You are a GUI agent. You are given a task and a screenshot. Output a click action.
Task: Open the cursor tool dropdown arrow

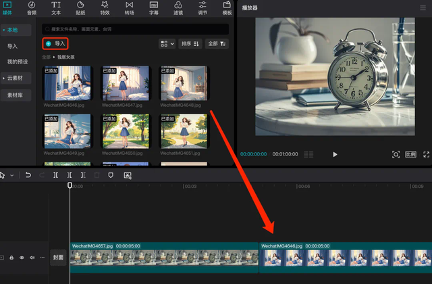pyautogui.click(x=12, y=175)
